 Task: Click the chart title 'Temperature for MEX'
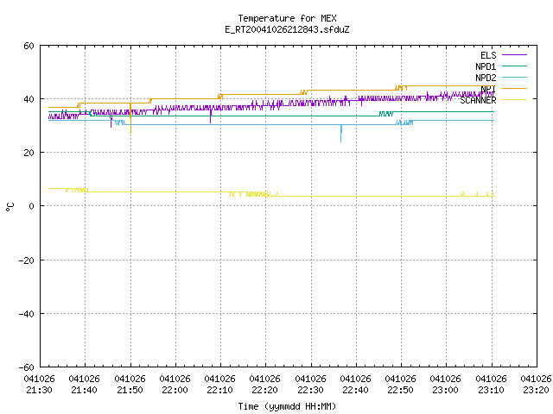287,18
